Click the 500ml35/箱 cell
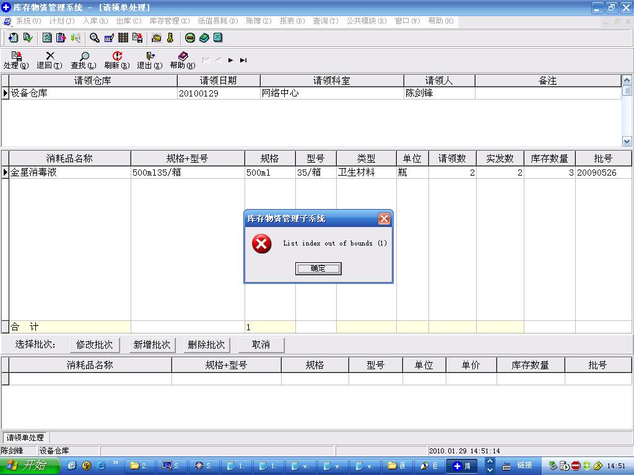Viewport: 634px width, 475px height. click(188, 173)
